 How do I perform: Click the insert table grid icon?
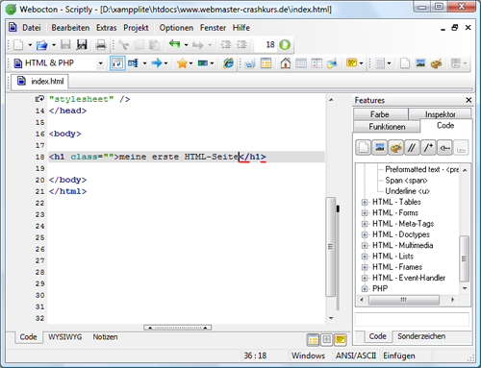(x=301, y=63)
